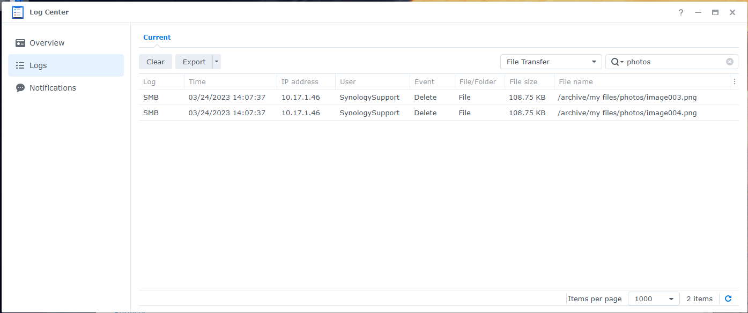Click the Log Center app icon
The height and width of the screenshot is (313, 748).
pyautogui.click(x=18, y=12)
